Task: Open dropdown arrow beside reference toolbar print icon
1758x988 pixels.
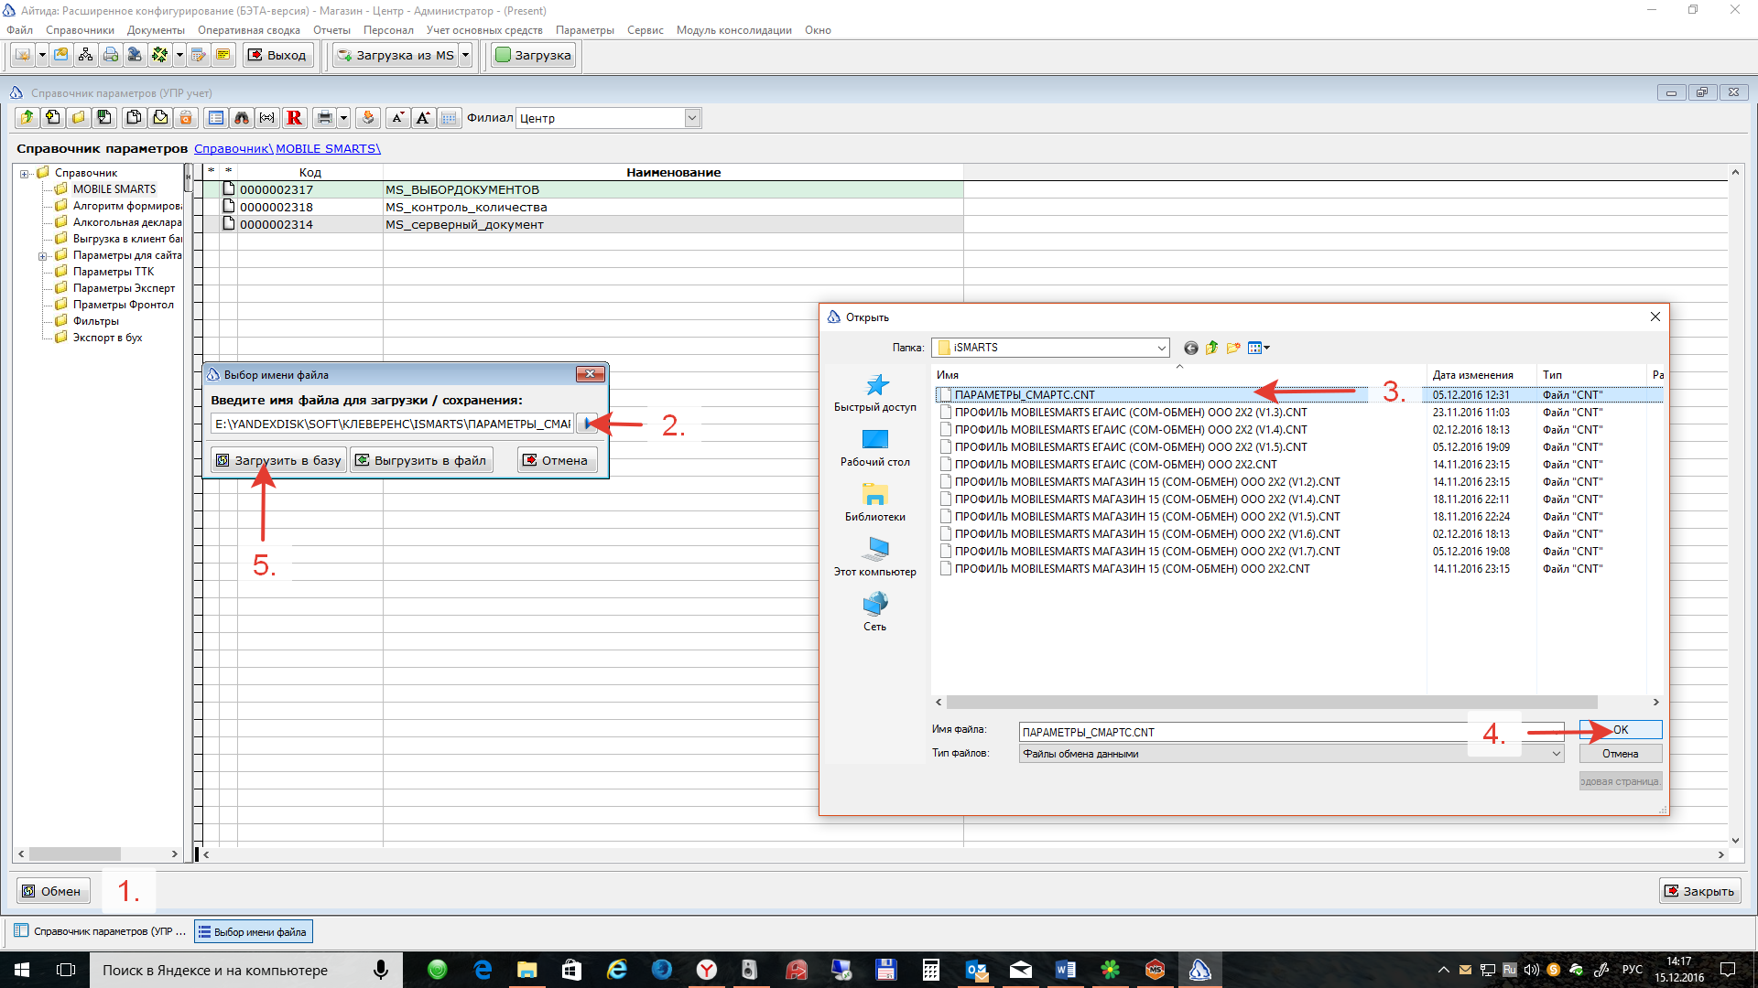Action: [343, 117]
